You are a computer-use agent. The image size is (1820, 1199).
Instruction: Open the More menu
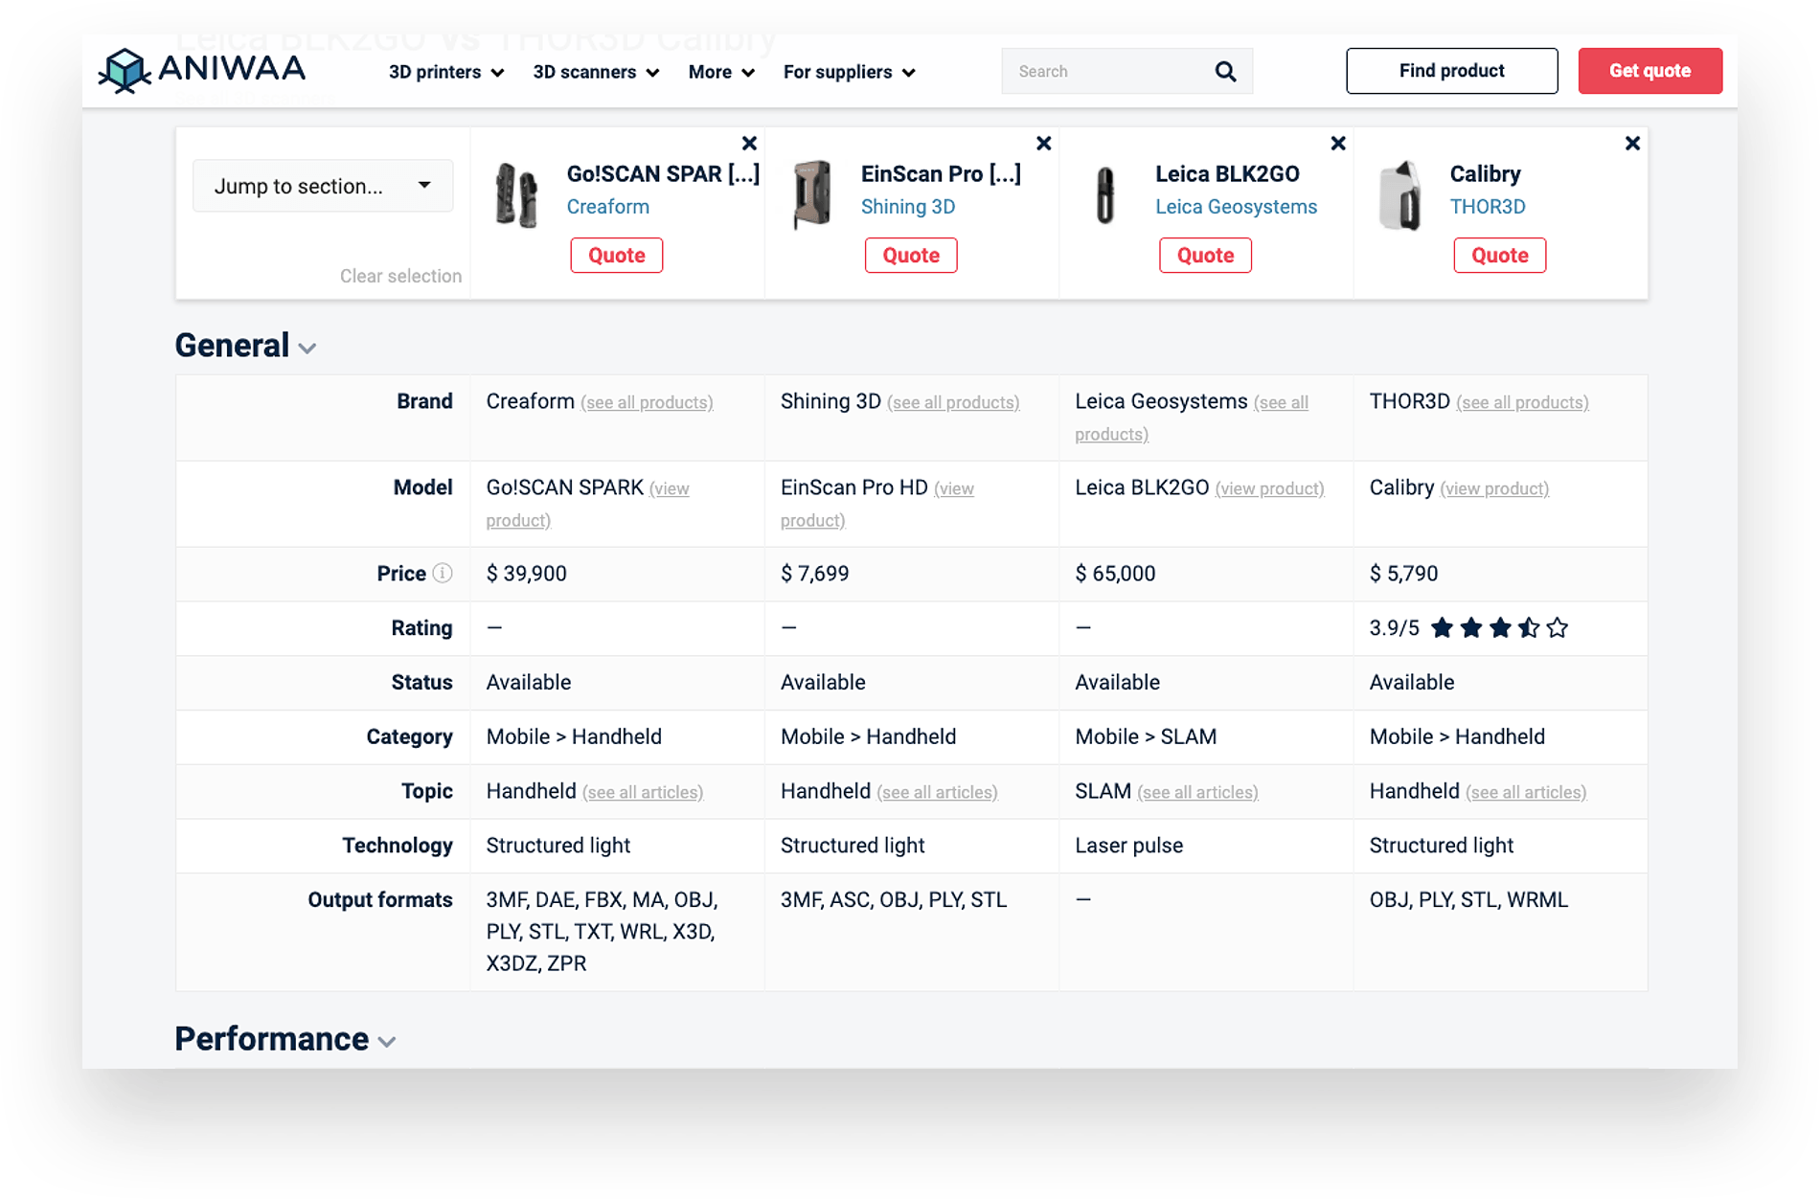pos(721,72)
